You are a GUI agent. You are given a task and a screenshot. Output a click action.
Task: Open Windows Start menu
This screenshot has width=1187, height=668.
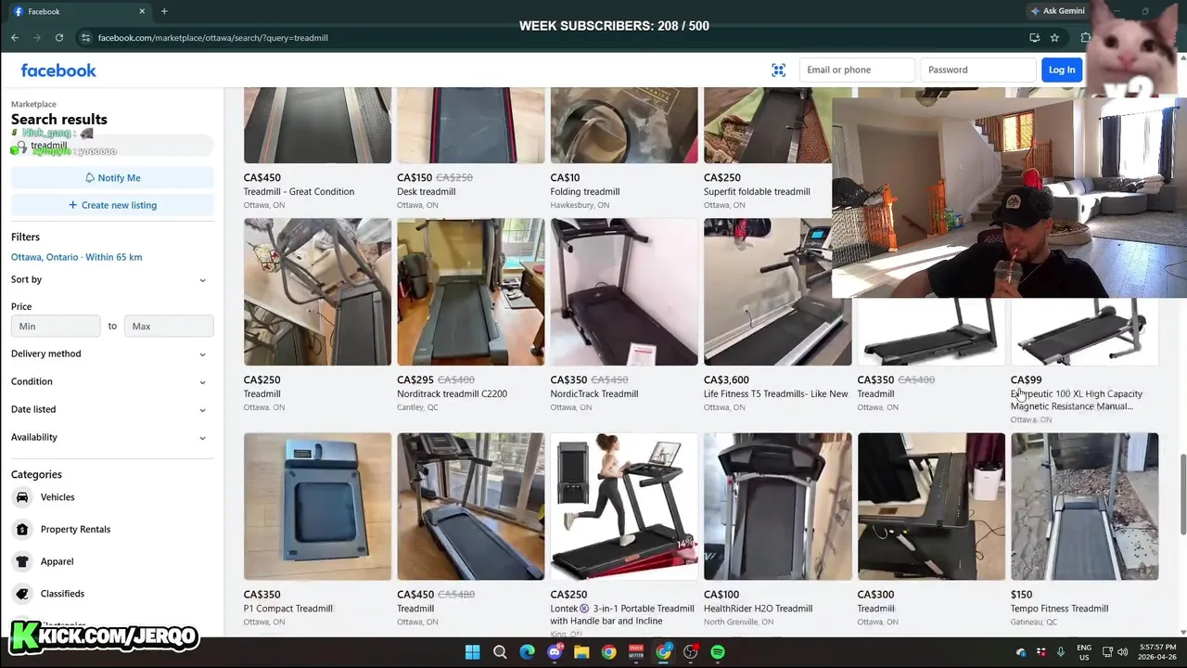[472, 652]
